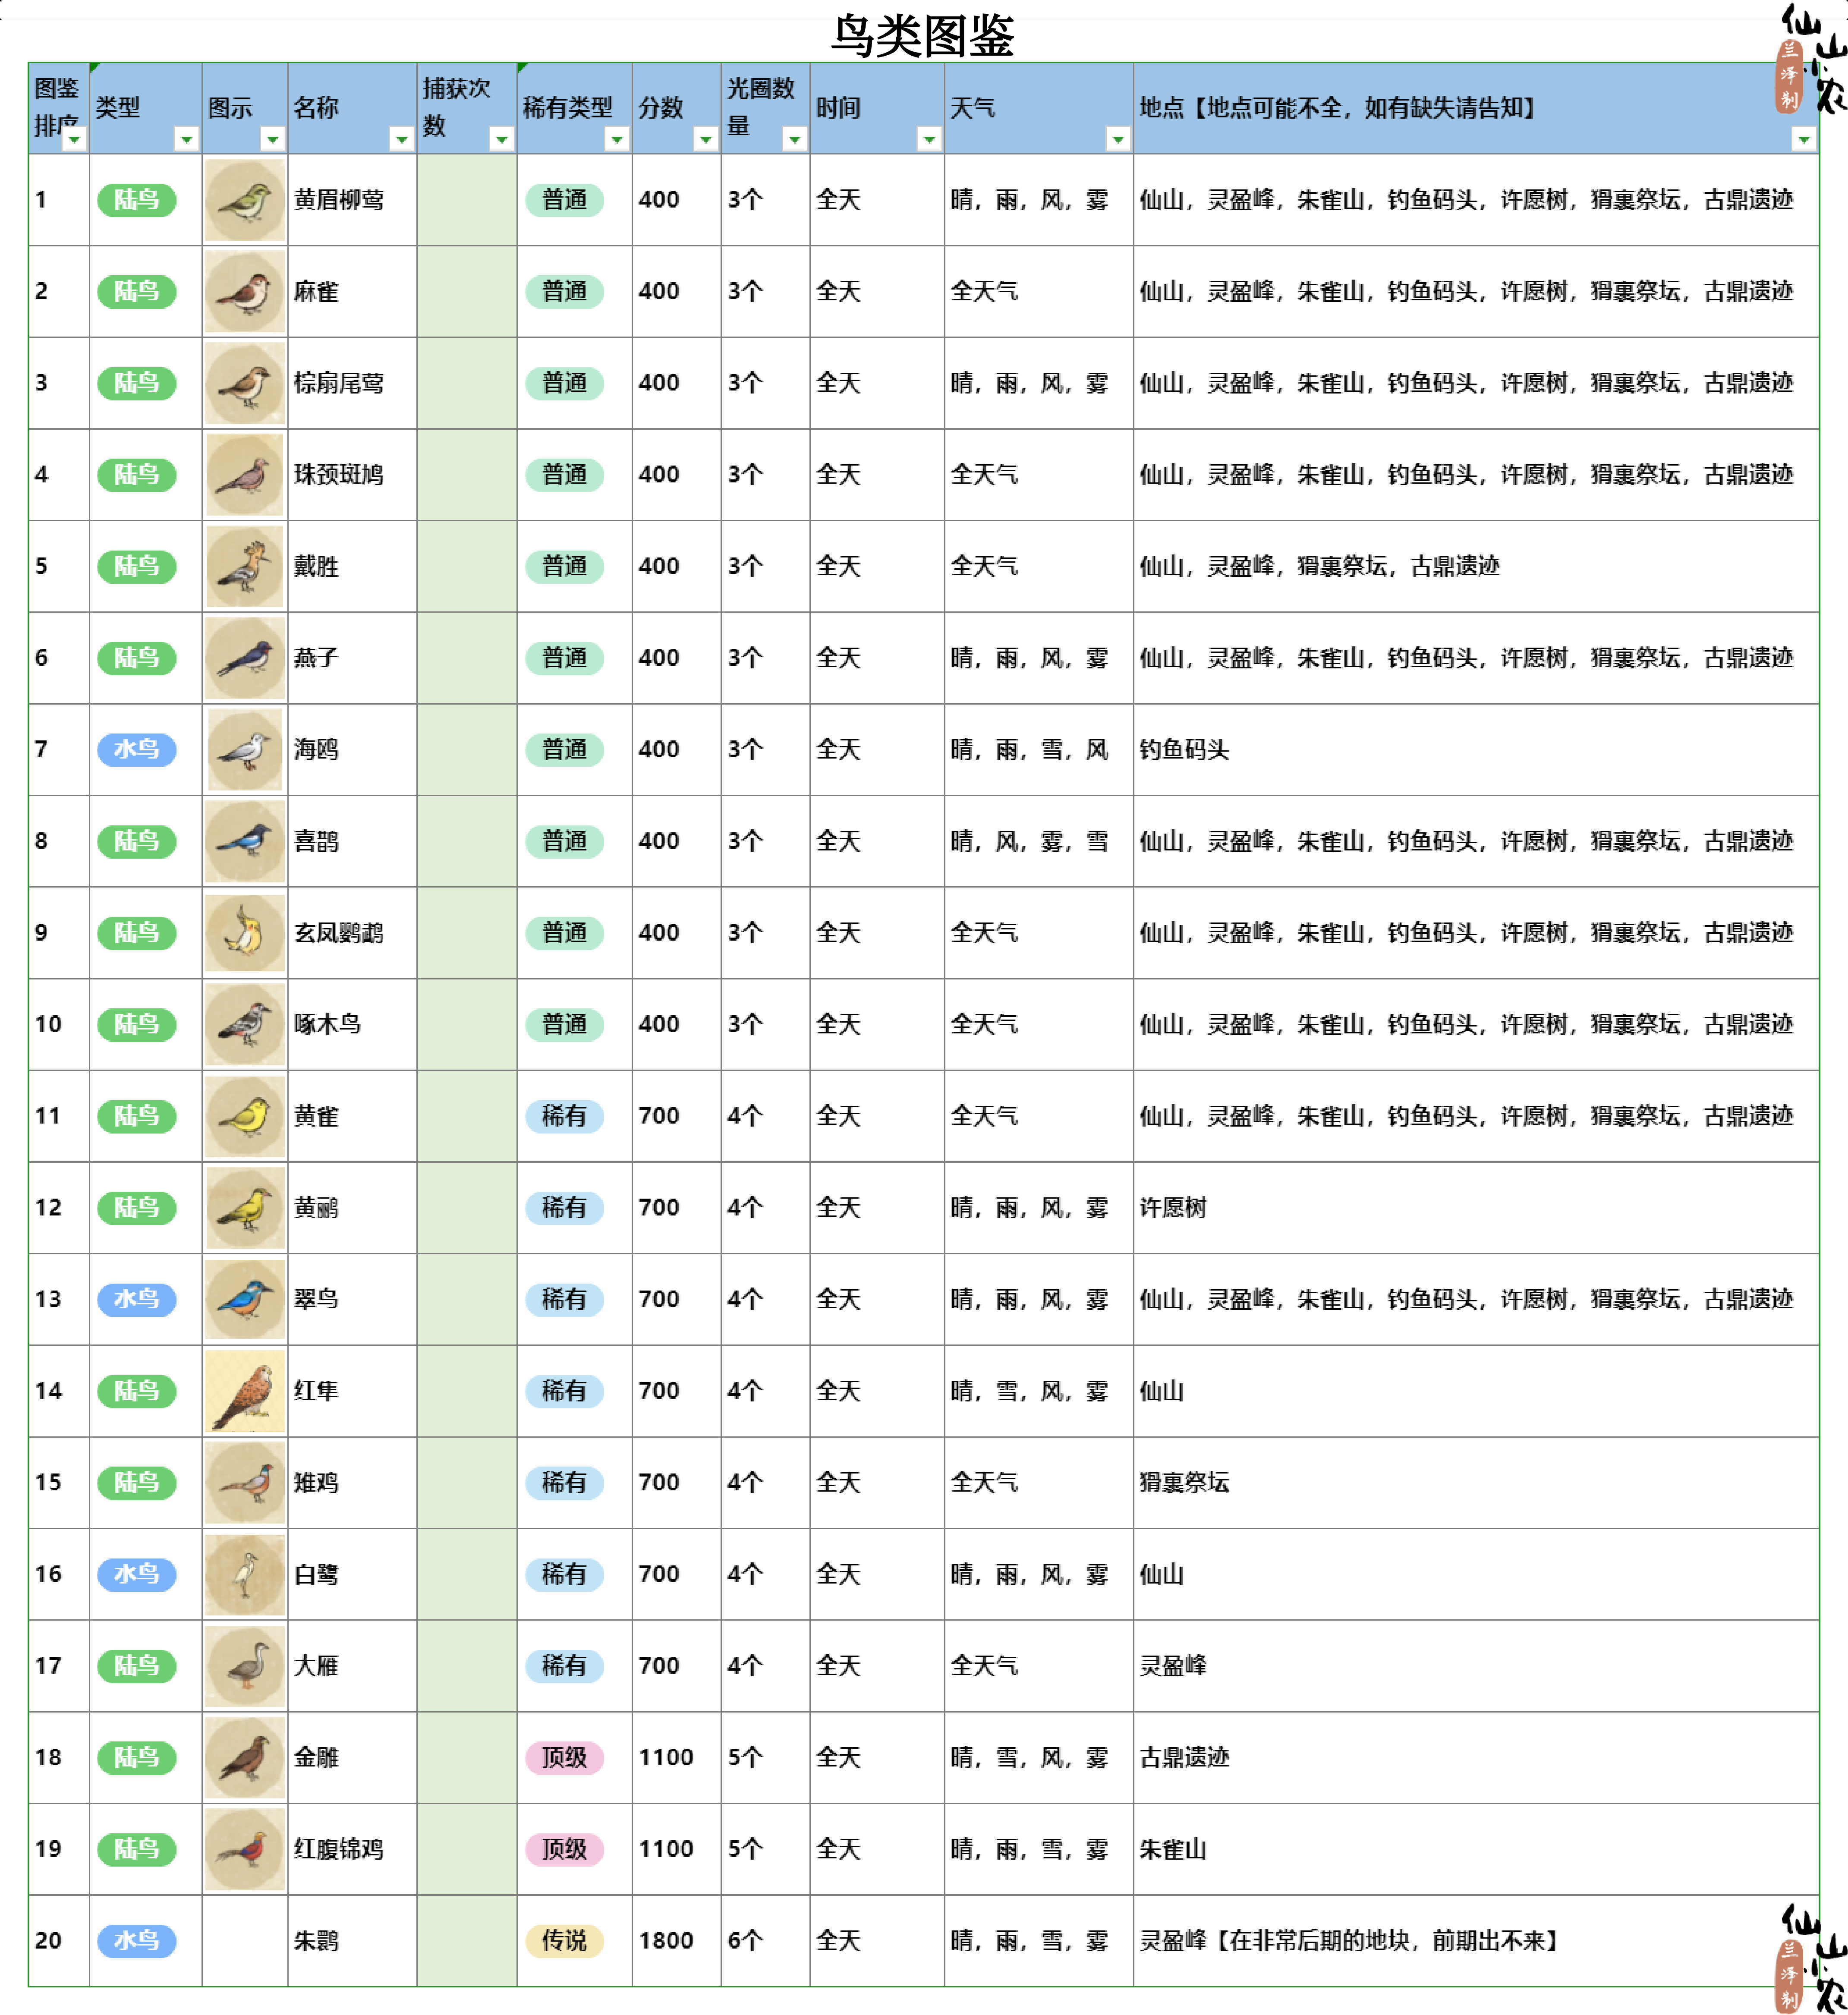
Task: Click the 水鸟 tag for 海鸥
Action: (137, 750)
